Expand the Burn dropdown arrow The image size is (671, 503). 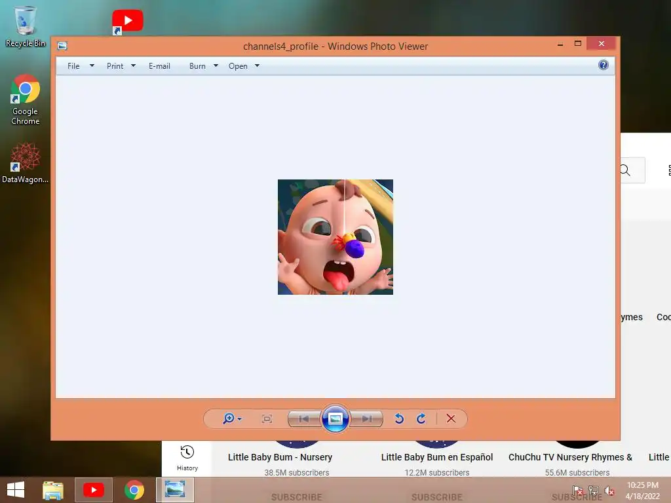(x=216, y=65)
